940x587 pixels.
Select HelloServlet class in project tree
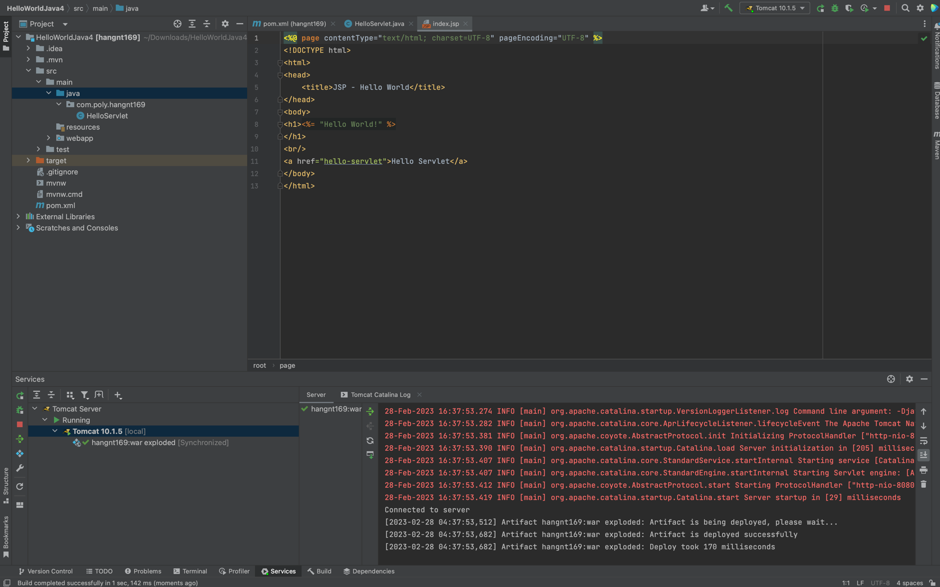[107, 115]
